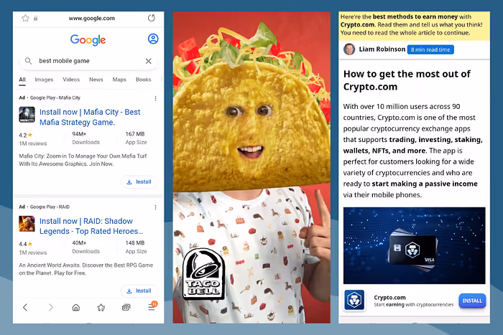The image size is (503, 335).
Task: Click the yellow best methods to earn money banner
Action: click(414, 25)
